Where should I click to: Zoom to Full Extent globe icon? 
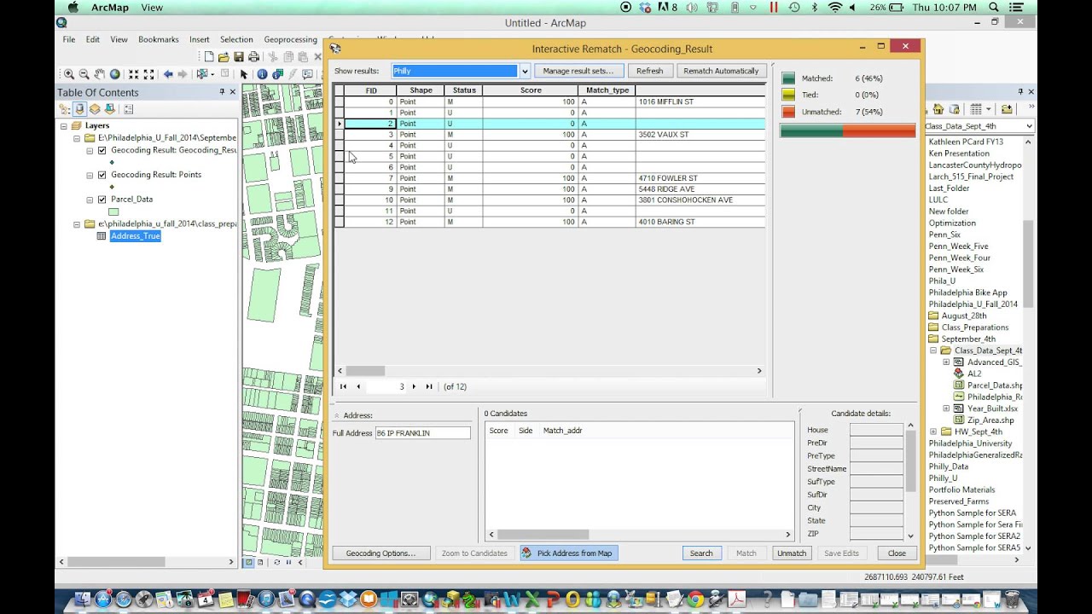click(x=114, y=74)
